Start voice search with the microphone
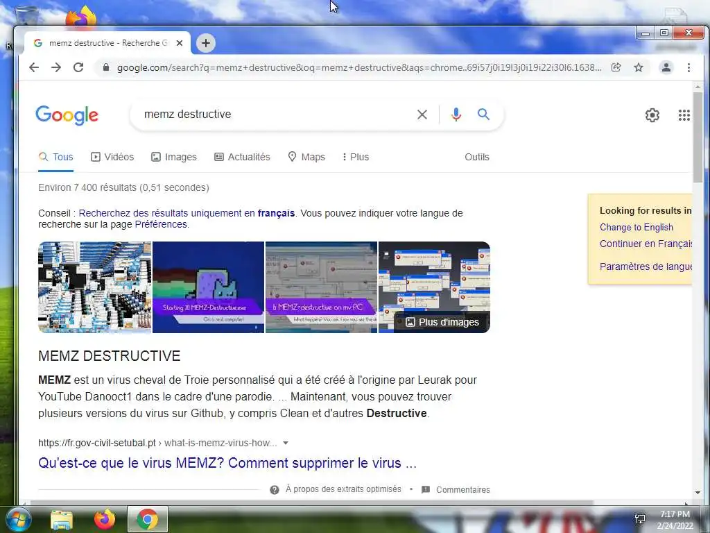 coord(456,115)
